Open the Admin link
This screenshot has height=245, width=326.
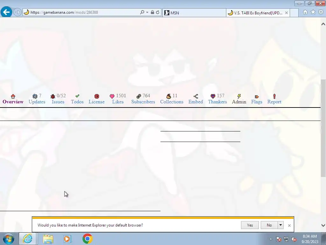point(239,102)
